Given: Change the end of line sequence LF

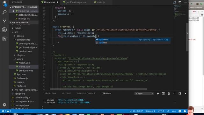Looking at the screenshot, I should tap(168, 111).
